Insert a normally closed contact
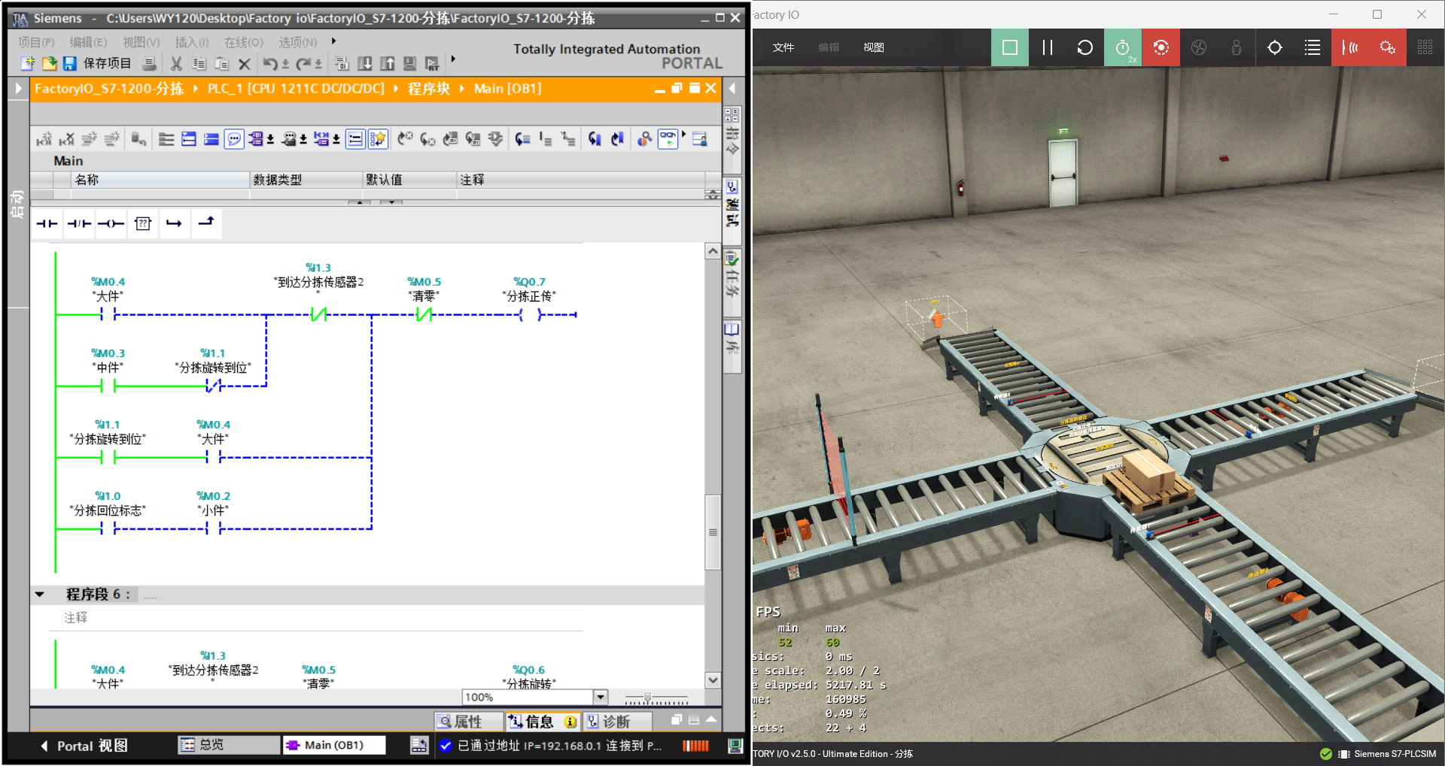1445x766 pixels. tap(78, 223)
